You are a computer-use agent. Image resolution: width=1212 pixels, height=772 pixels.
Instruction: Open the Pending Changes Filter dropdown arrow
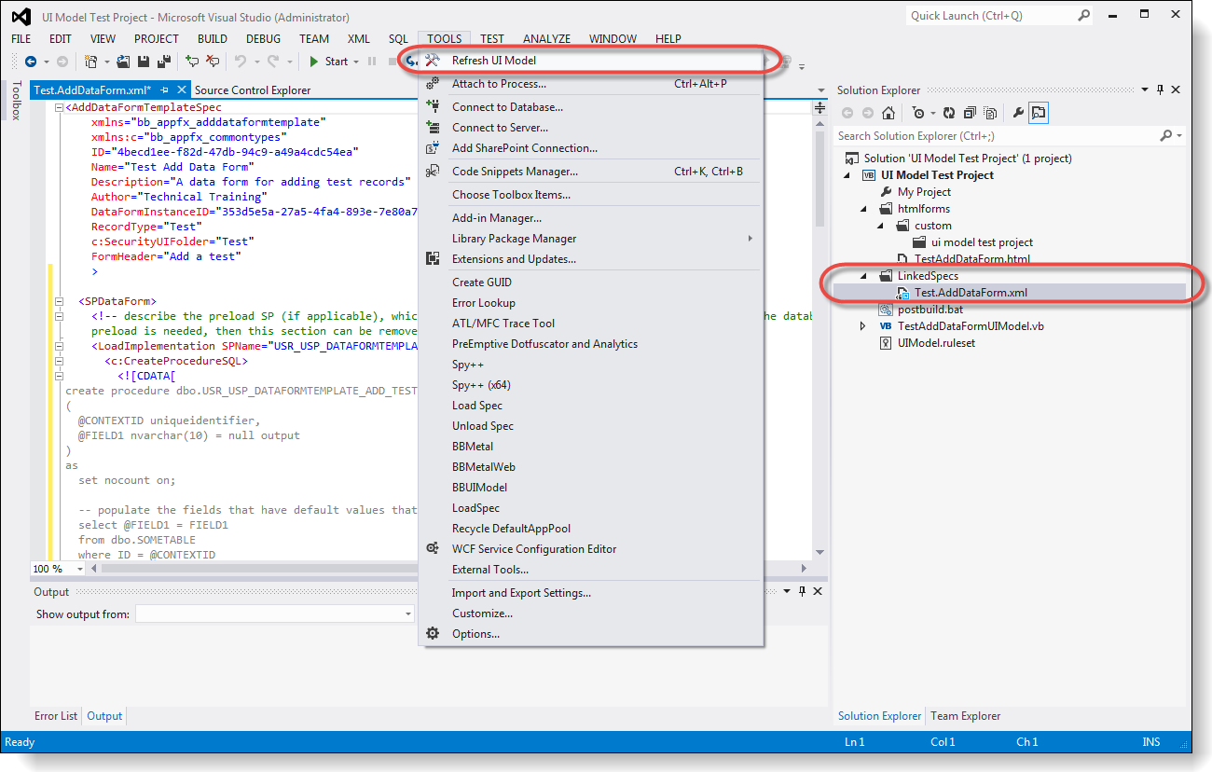[932, 113]
